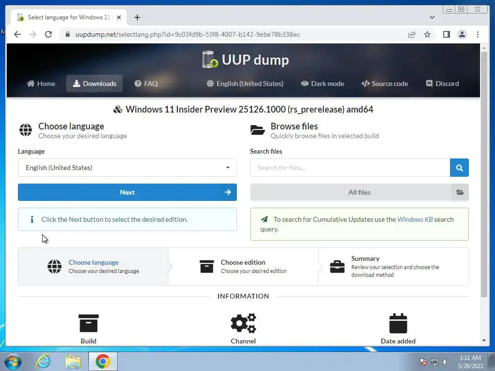Focus the Search for files input
Viewport: 495px width, 371px height.
[x=350, y=168]
